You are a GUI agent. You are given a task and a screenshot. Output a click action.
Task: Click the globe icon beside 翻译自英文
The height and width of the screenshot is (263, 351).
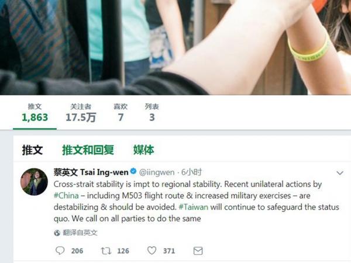57,233
